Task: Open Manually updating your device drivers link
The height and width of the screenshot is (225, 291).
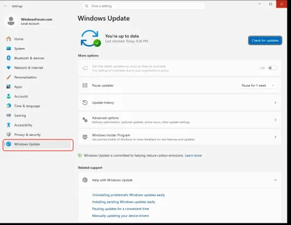Action: point(121,216)
